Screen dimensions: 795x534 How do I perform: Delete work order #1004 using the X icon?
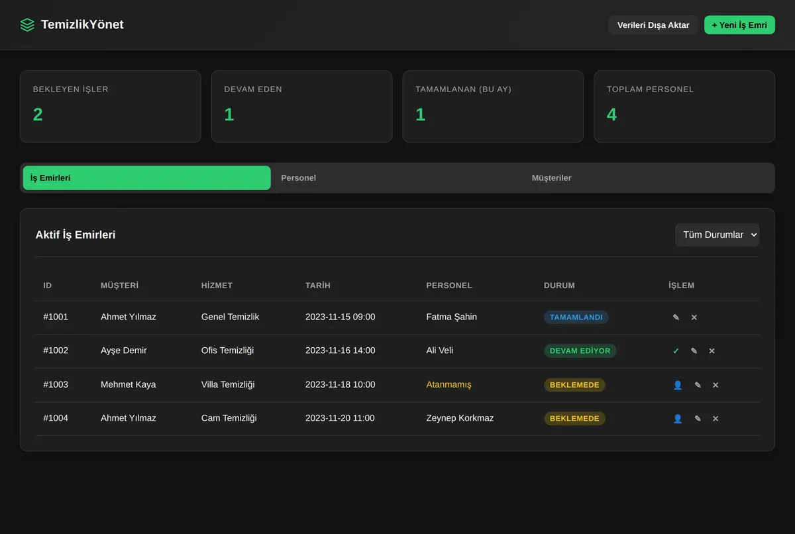(x=715, y=419)
